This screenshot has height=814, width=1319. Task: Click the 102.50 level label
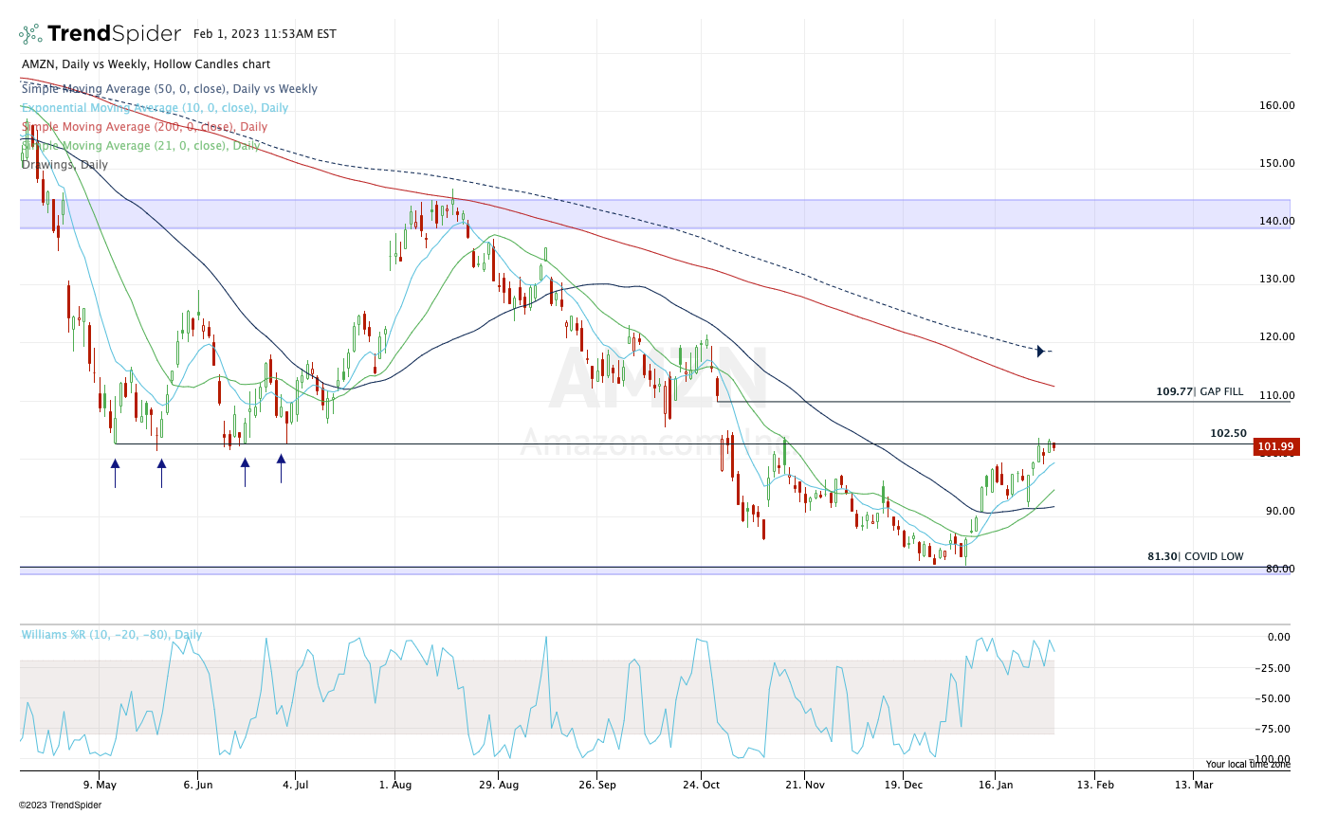1228,433
